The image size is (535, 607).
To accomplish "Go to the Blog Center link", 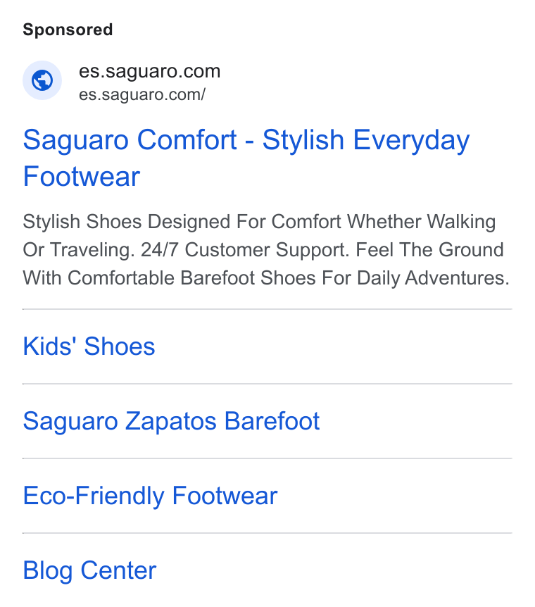I will point(89,570).
